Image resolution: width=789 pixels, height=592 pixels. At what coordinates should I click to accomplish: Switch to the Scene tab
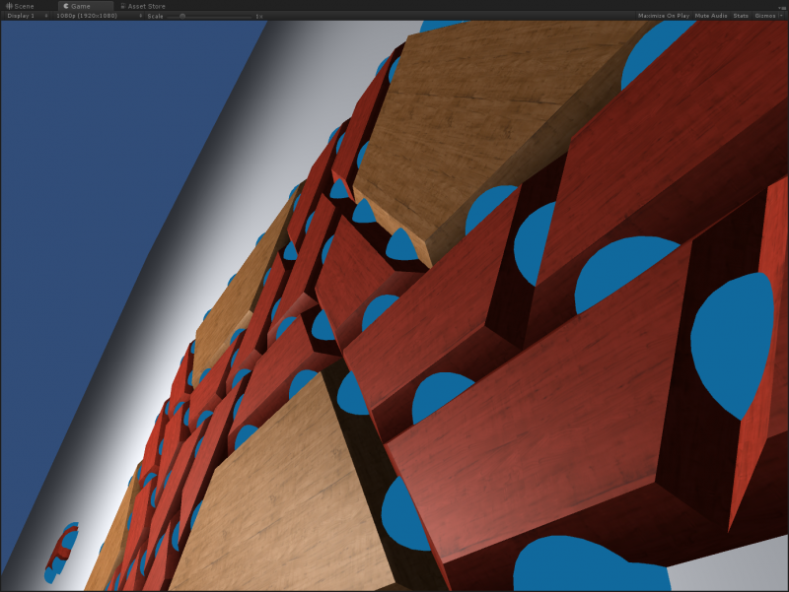point(24,6)
